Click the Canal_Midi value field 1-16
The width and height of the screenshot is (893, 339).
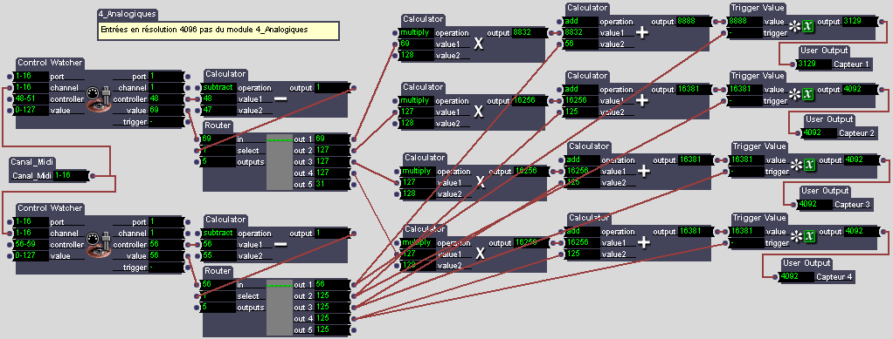tap(70, 175)
